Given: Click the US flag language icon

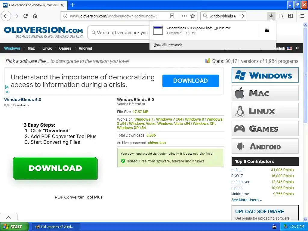Looking at the screenshot, I should 289,48.
